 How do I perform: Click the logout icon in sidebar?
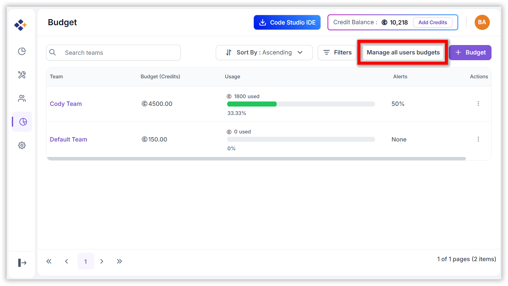click(22, 262)
